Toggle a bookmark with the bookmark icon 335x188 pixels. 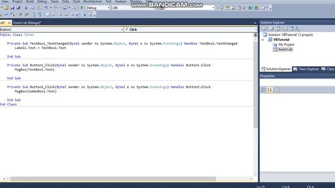point(48,15)
